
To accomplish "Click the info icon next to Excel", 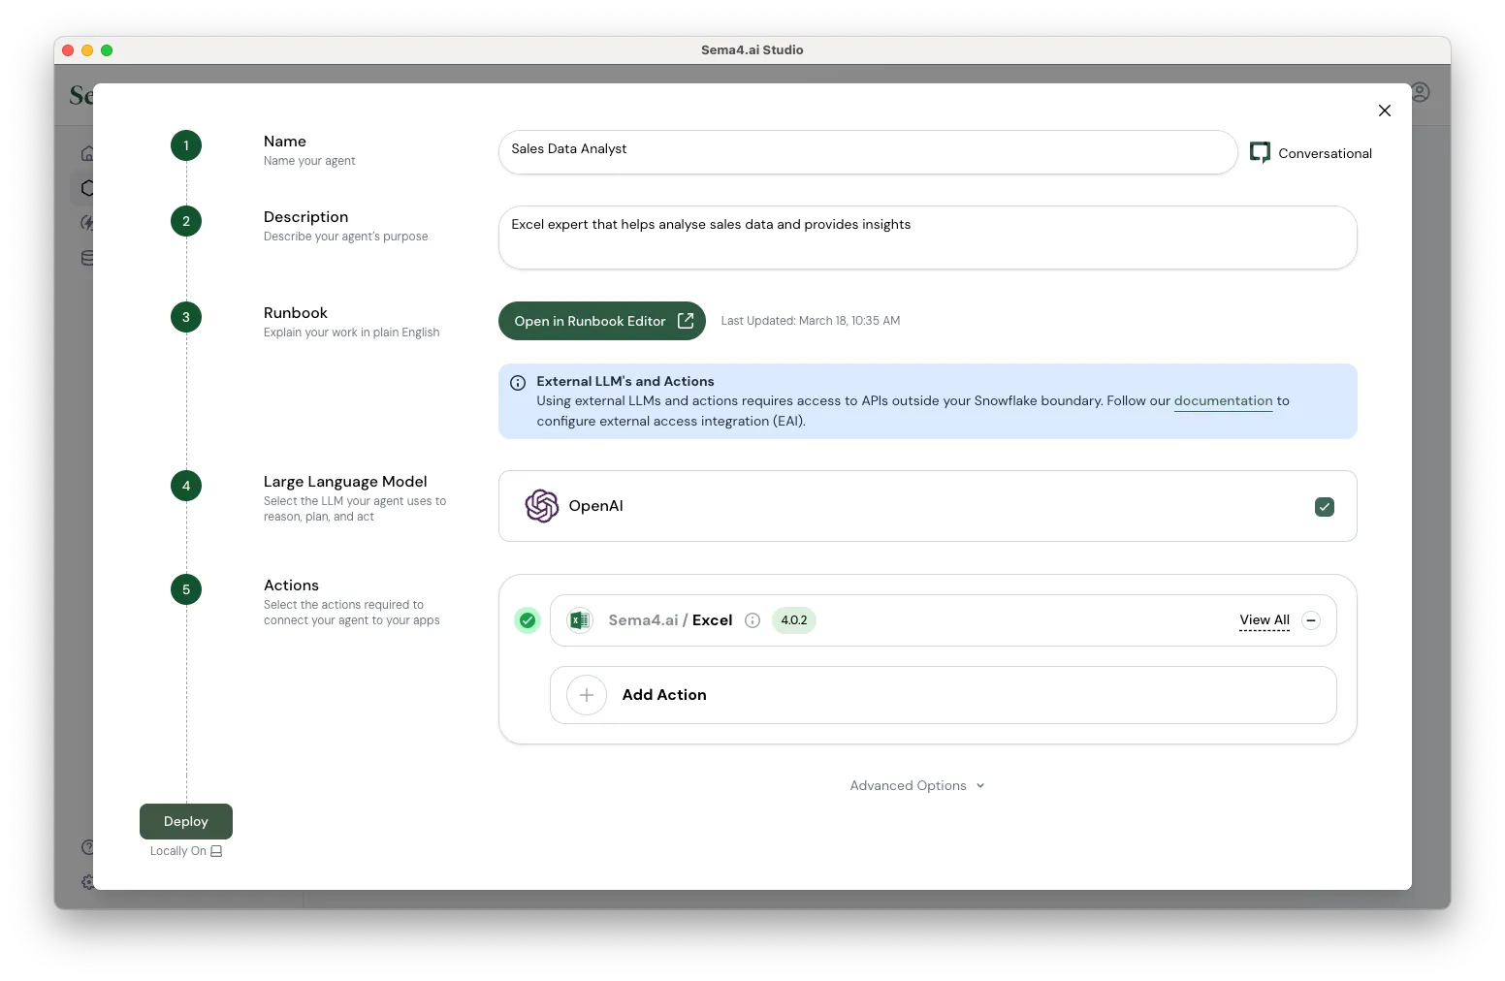I will 752,620.
